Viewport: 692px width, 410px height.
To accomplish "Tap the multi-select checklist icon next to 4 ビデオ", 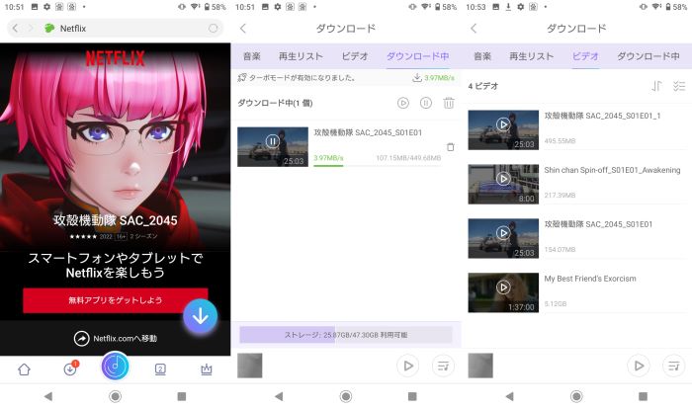I will pos(679,86).
